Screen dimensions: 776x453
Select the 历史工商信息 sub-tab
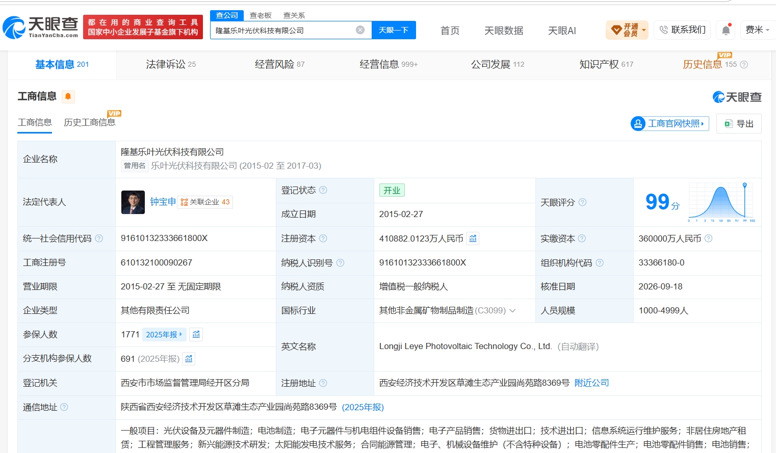(90, 123)
